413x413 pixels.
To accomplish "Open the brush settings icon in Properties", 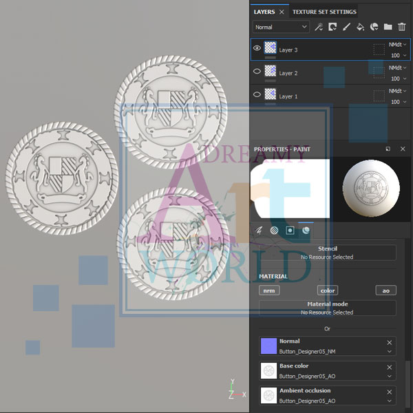I will (x=260, y=231).
